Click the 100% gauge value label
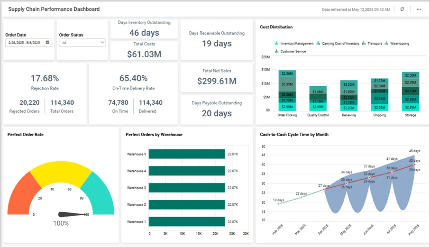 tap(61, 223)
